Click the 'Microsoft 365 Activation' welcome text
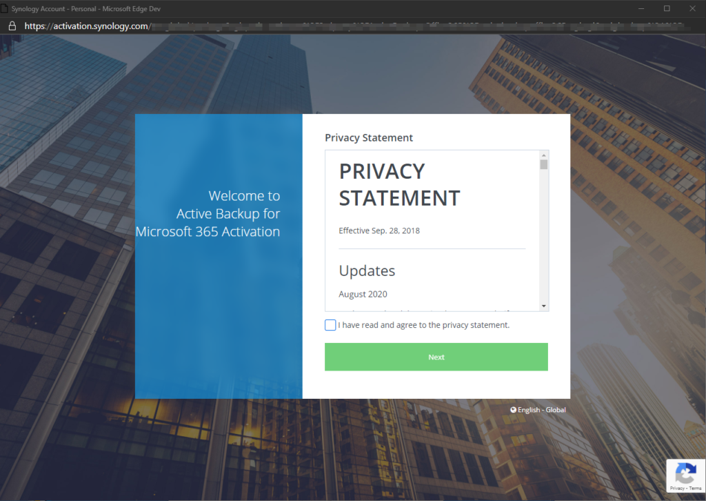This screenshot has width=706, height=501. point(208,232)
